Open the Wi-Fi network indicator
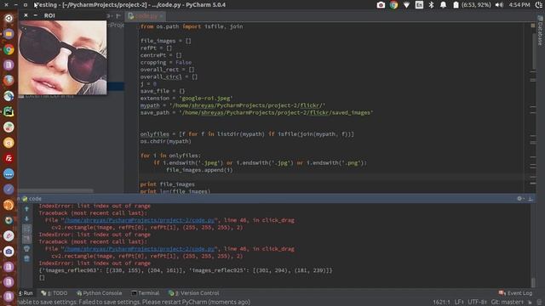The image size is (545, 306). click(406, 5)
